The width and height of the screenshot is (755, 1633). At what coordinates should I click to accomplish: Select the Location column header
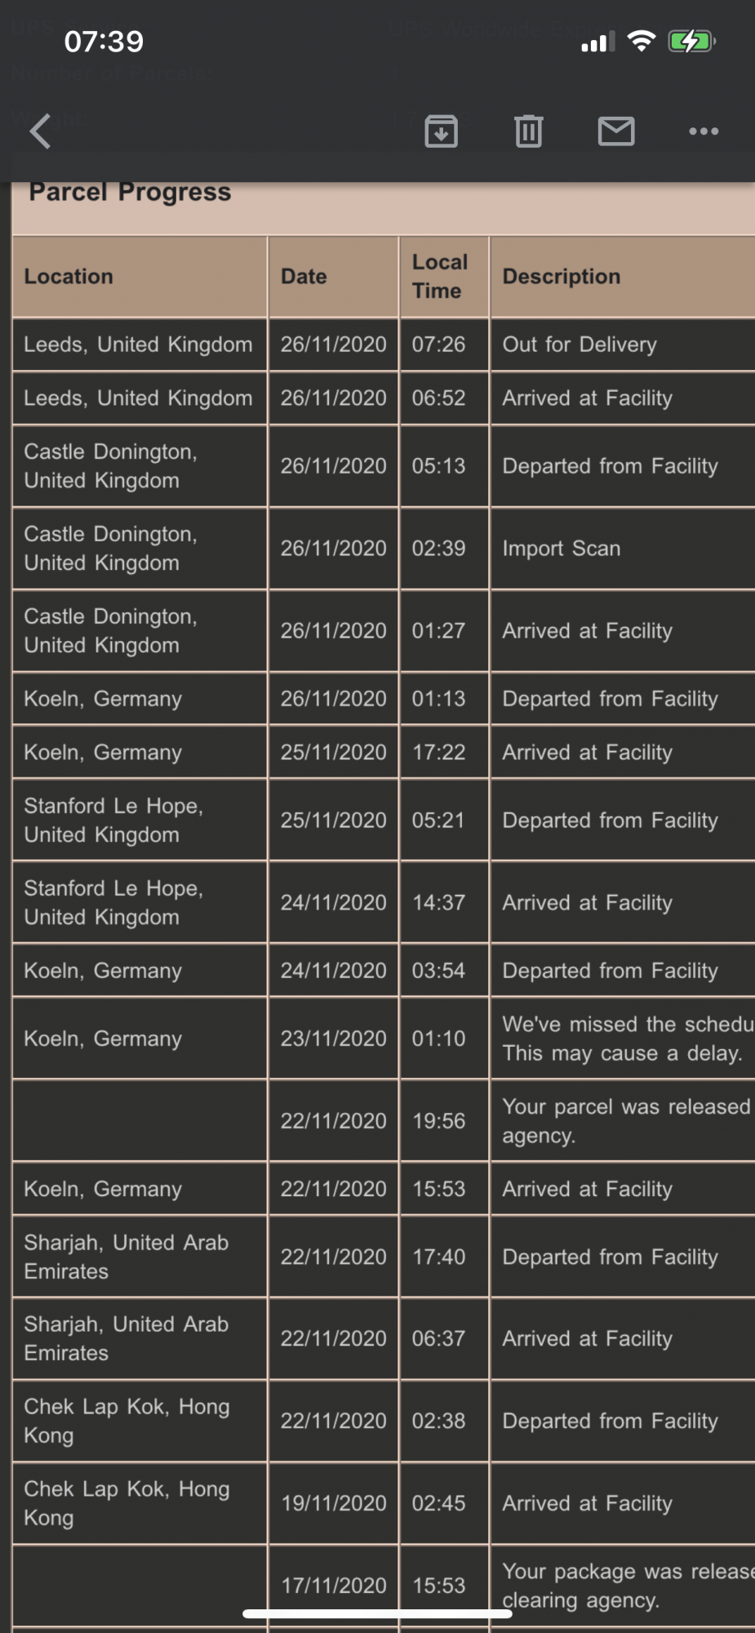tap(69, 277)
